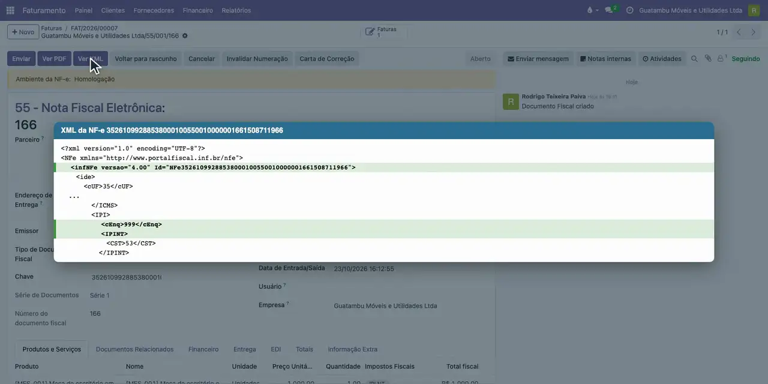Switch to the Entrega tab
The width and height of the screenshot is (768, 384).
245,349
